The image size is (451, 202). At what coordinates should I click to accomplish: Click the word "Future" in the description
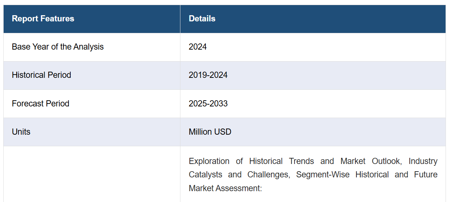pyautogui.click(x=426, y=175)
